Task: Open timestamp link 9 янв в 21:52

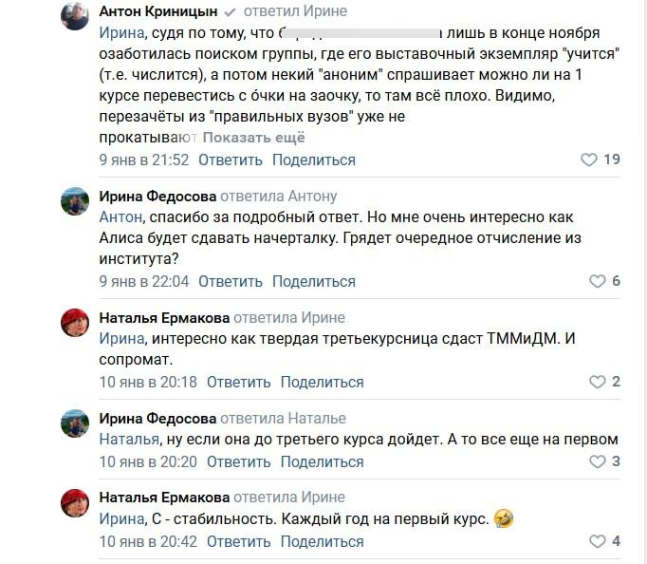Action: (x=144, y=160)
